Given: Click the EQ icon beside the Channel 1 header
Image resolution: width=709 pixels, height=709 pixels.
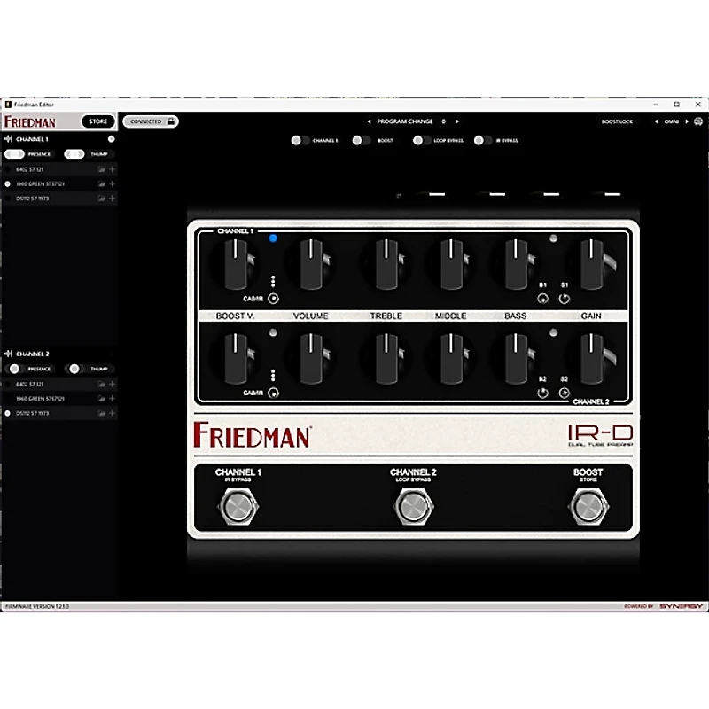Looking at the screenshot, I should pyautogui.click(x=9, y=138).
